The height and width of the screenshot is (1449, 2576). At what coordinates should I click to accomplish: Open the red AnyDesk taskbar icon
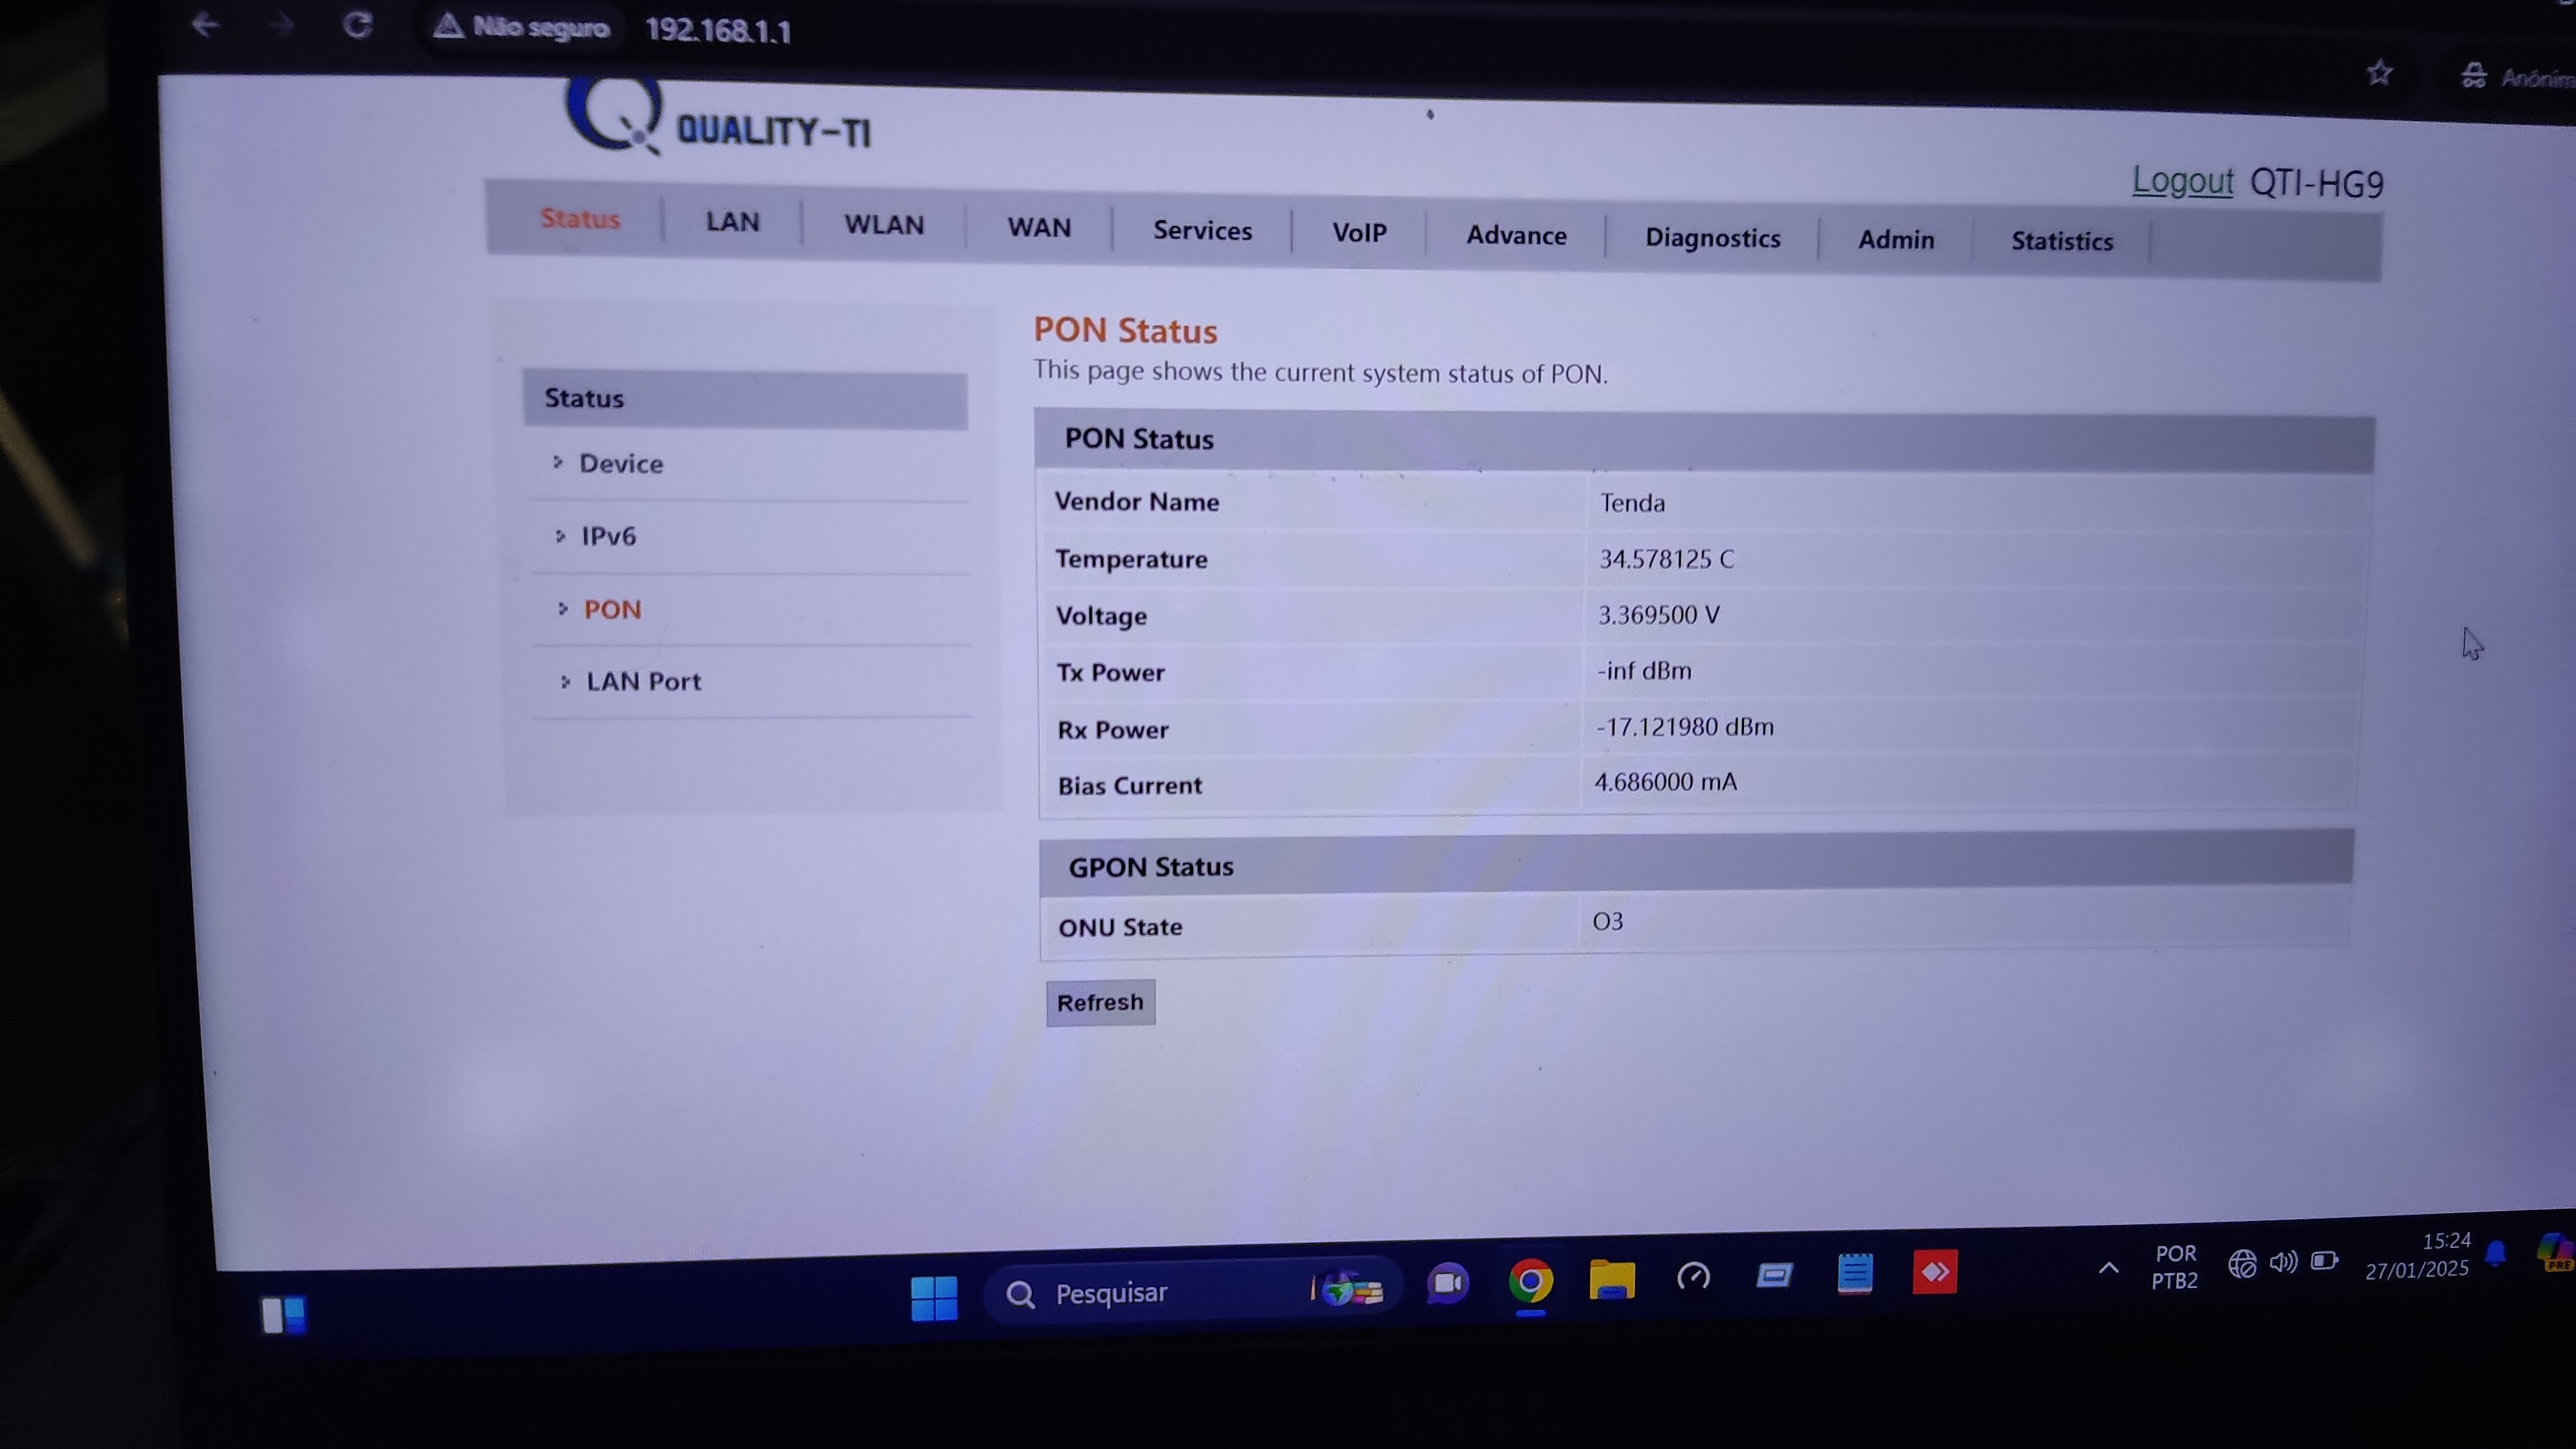[x=1934, y=1272]
